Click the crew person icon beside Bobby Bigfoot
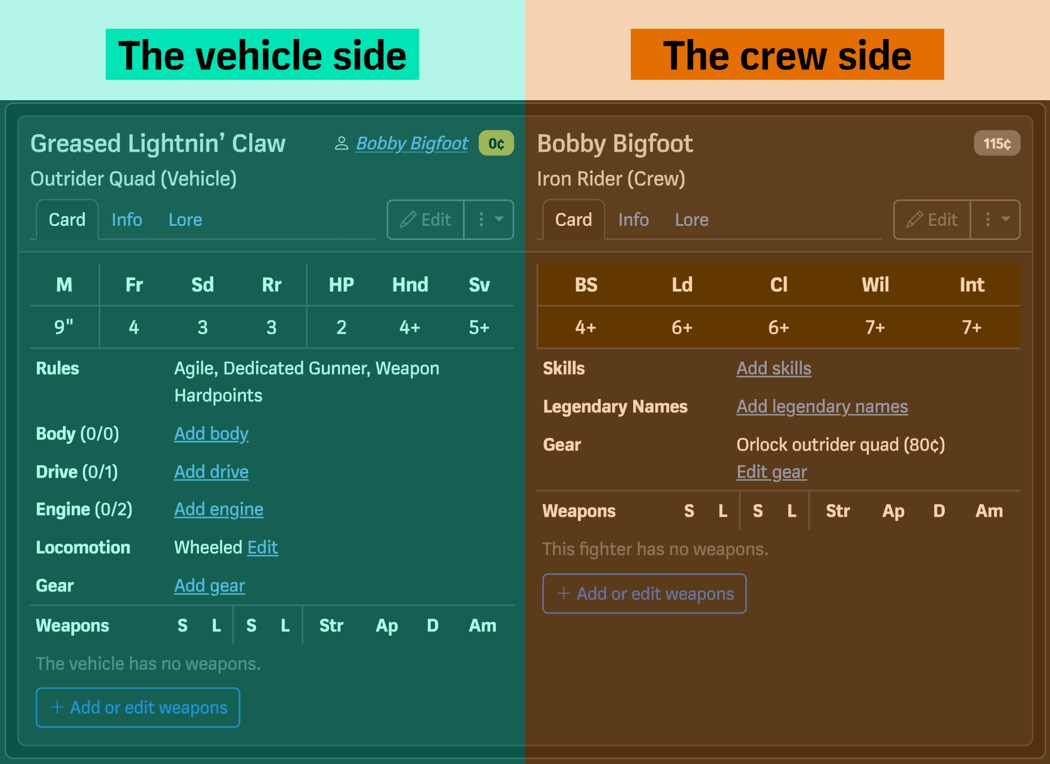 [x=341, y=143]
